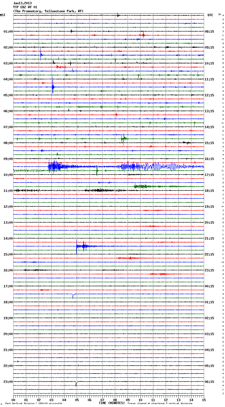The width and height of the screenshot is (225, 407).
Task: Click the 03:15 UTC time label
Action: click(x=209, y=334)
